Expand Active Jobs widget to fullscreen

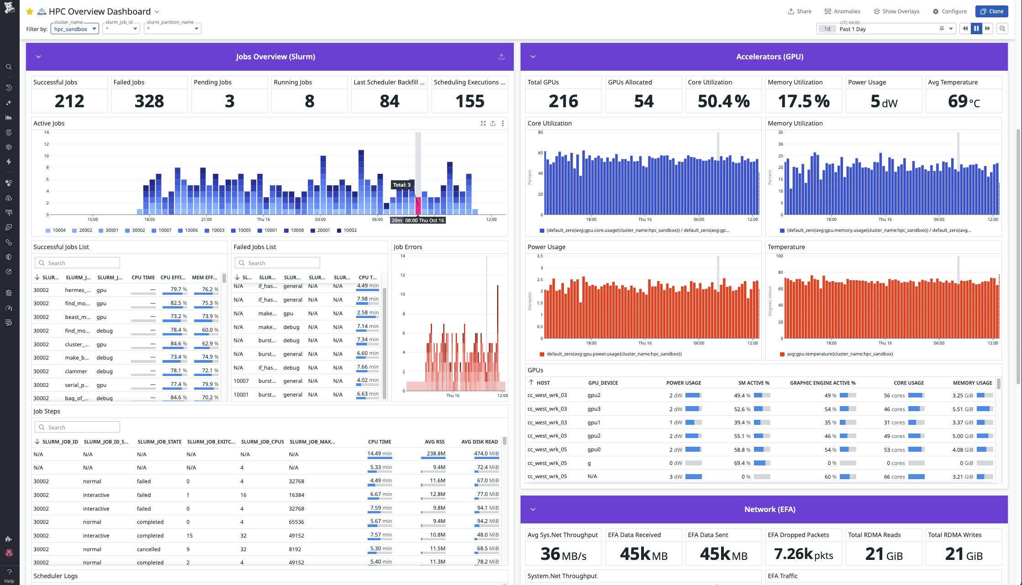click(483, 123)
